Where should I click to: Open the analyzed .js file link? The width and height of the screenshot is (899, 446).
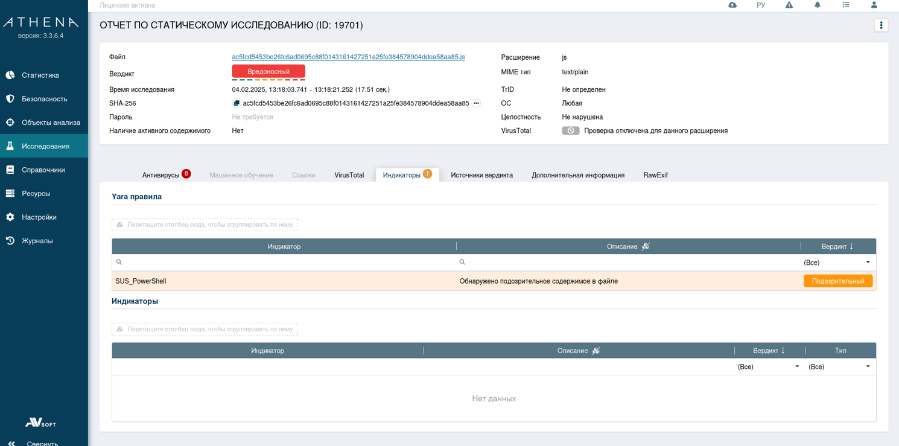(348, 57)
